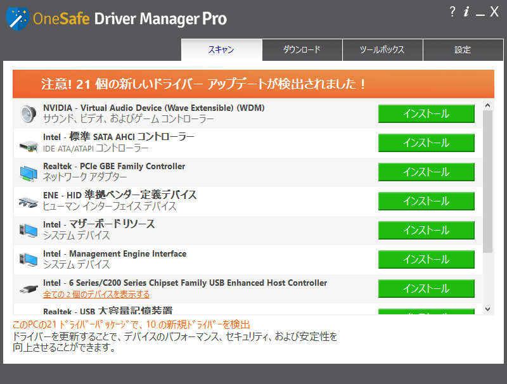The image size is (507, 384).
Task: Click the scrollbar up arrow
Action: point(487,105)
